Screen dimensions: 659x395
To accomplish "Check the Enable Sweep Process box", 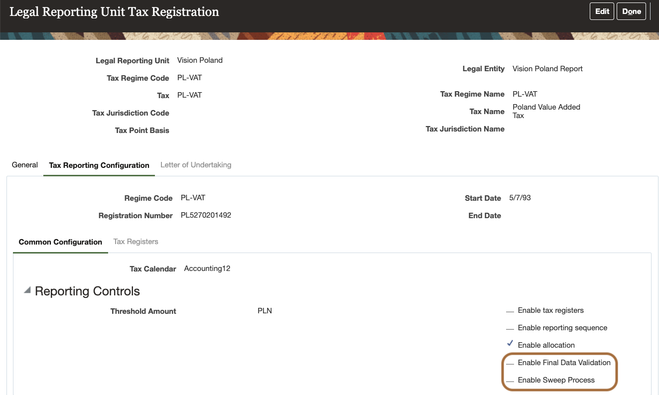I will click(x=510, y=380).
